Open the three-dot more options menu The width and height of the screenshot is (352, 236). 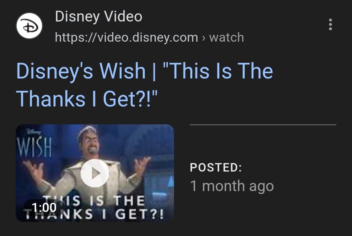click(x=330, y=24)
